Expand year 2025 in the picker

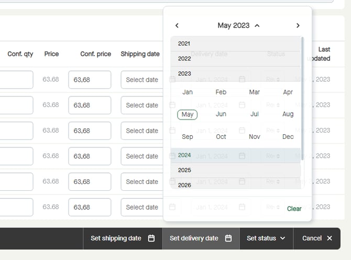[x=184, y=170]
